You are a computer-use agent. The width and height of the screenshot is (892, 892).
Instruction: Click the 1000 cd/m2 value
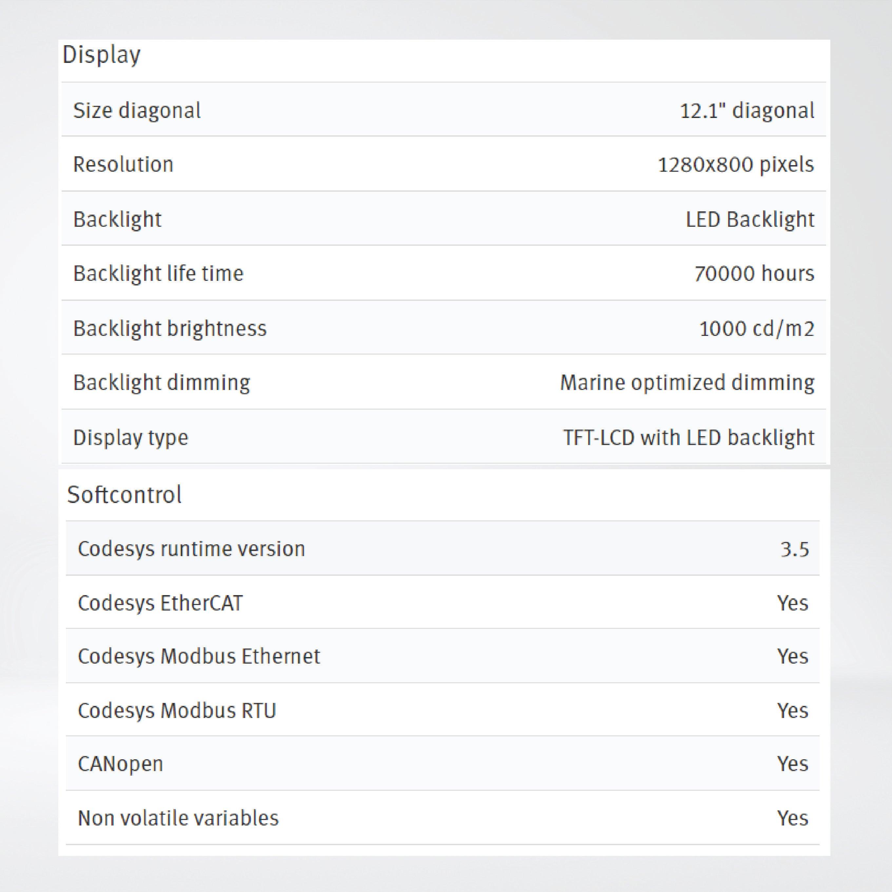(x=757, y=329)
